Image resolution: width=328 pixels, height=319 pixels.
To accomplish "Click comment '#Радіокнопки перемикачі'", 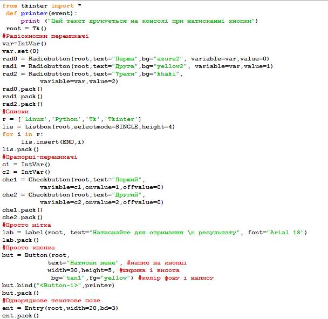I will point(45,36).
